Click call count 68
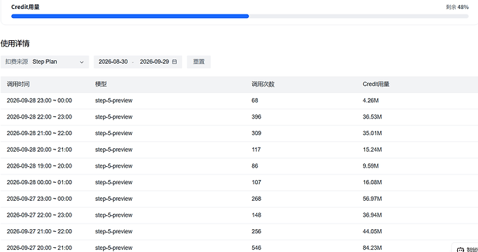The image size is (478, 252). coord(255,100)
